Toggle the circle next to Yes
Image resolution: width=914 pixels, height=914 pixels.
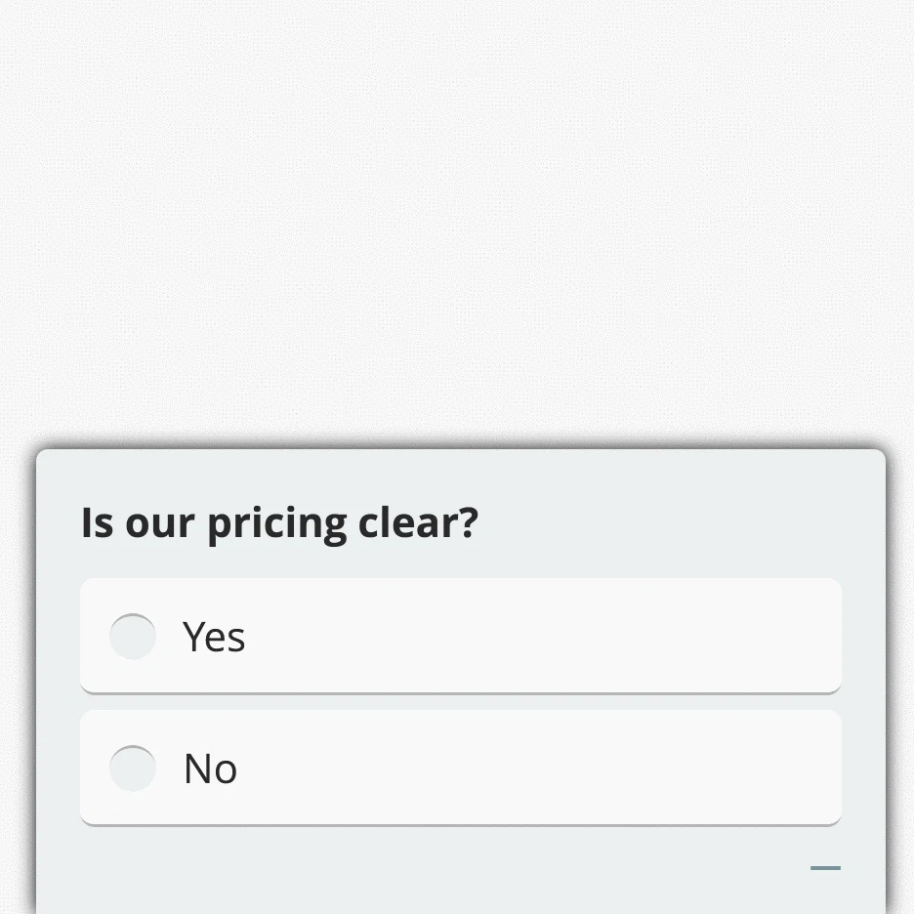click(133, 637)
